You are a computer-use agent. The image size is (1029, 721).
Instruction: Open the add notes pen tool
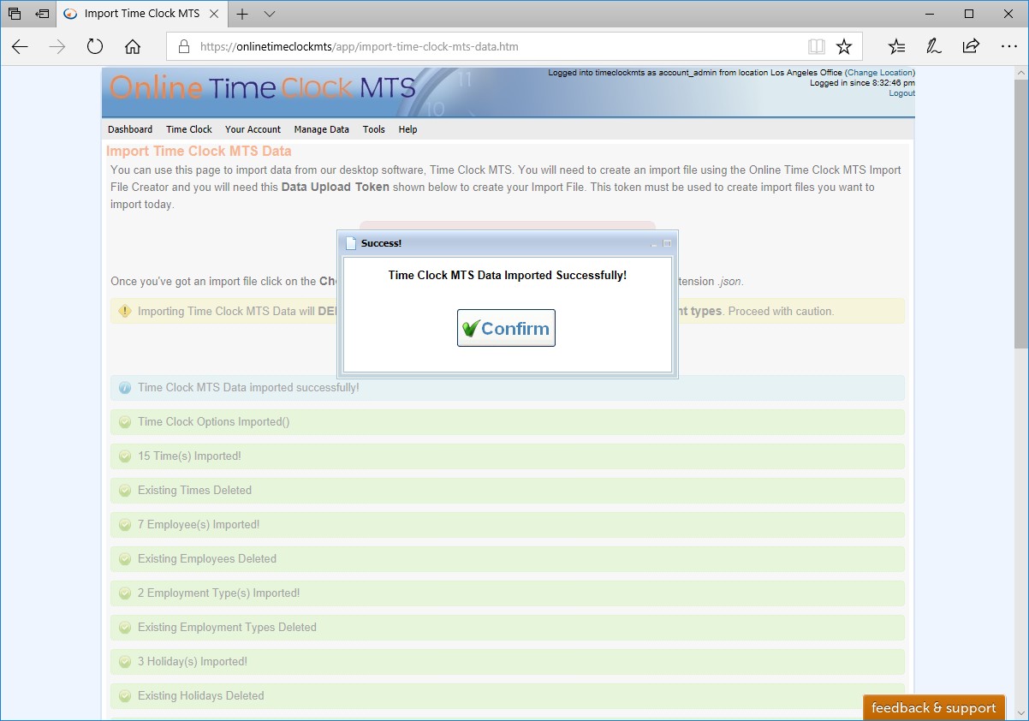coord(934,46)
